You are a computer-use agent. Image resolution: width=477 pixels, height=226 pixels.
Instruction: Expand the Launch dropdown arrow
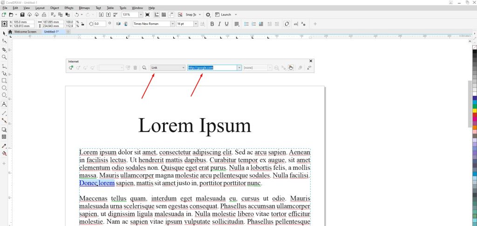pos(236,14)
